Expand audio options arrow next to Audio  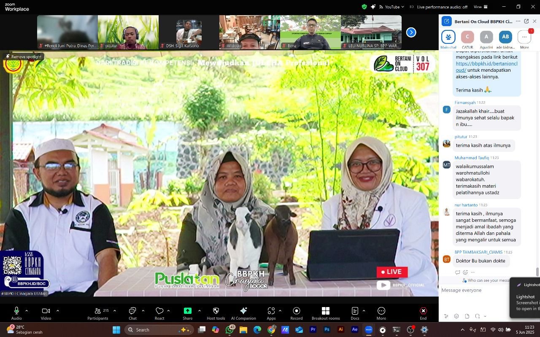(27, 311)
